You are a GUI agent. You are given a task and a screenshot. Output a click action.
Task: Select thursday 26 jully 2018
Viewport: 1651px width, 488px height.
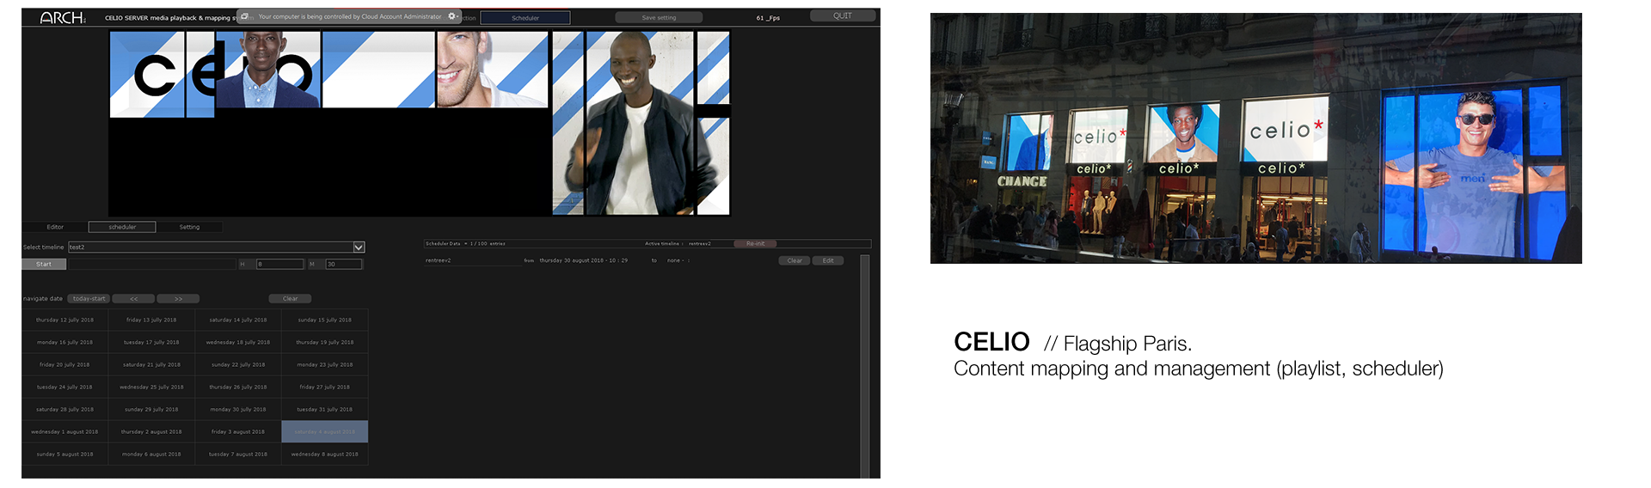238,387
